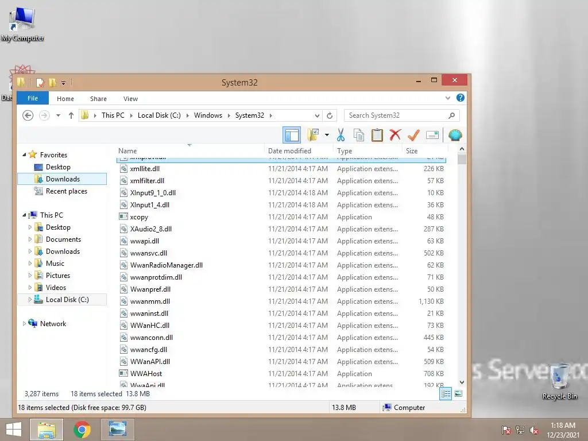The width and height of the screenshot is (588, 441).
Task: Expand the Documents tree node
Action: [30, 239]
